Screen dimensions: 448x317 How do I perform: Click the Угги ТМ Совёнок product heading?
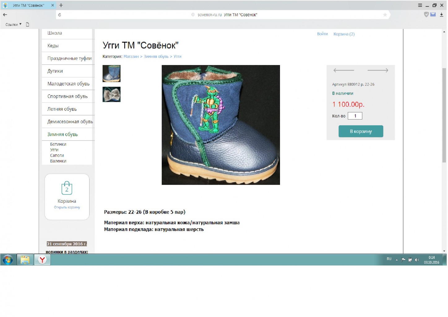click(x=140, y=46)
